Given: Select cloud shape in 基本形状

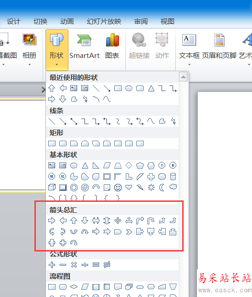Looking at the screenshot, I should pos(173,187).
